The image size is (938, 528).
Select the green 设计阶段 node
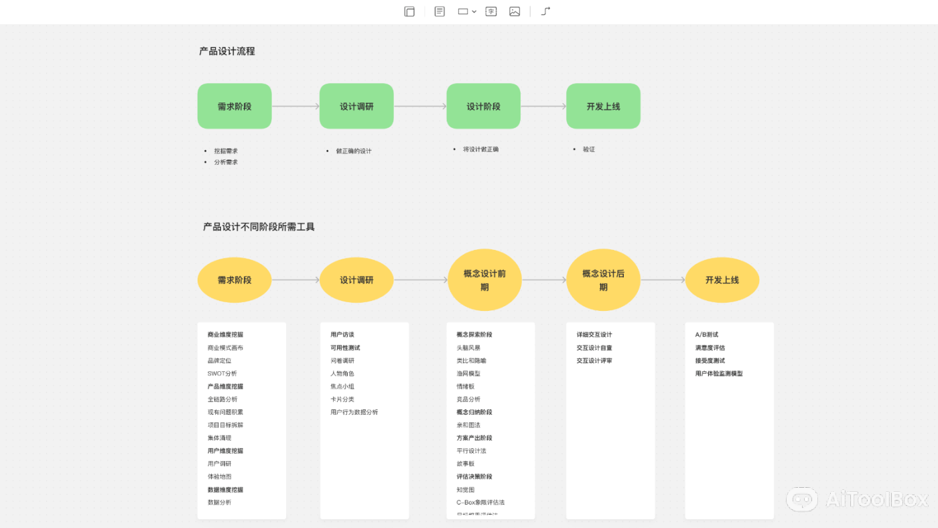pyautogui.click(x=483, y=106)
